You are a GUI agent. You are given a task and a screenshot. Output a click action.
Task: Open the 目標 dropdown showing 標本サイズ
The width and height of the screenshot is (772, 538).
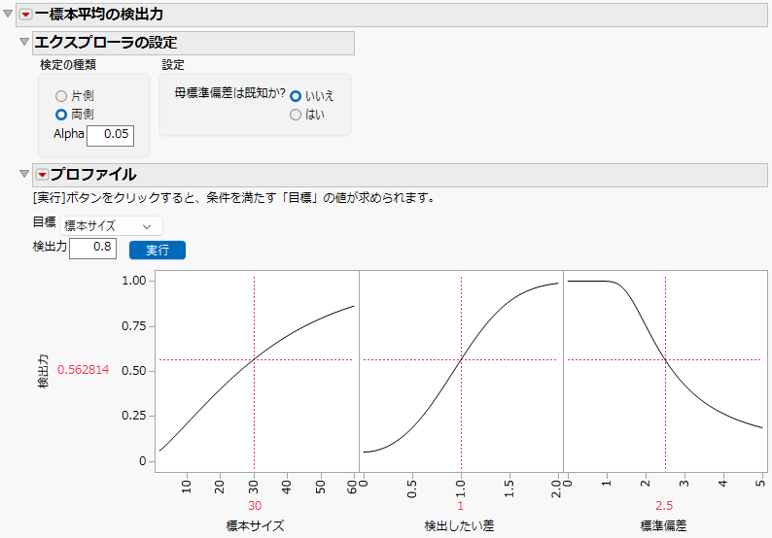point(111,226)
